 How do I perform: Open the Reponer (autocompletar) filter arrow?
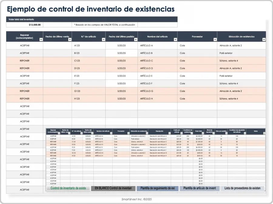pyautogui.click(x=41, y=39)
